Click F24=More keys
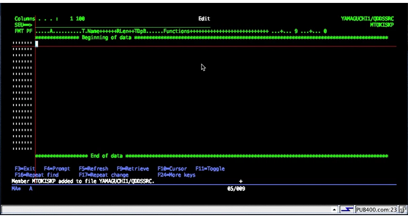408x218 pixels. [176, 175]
